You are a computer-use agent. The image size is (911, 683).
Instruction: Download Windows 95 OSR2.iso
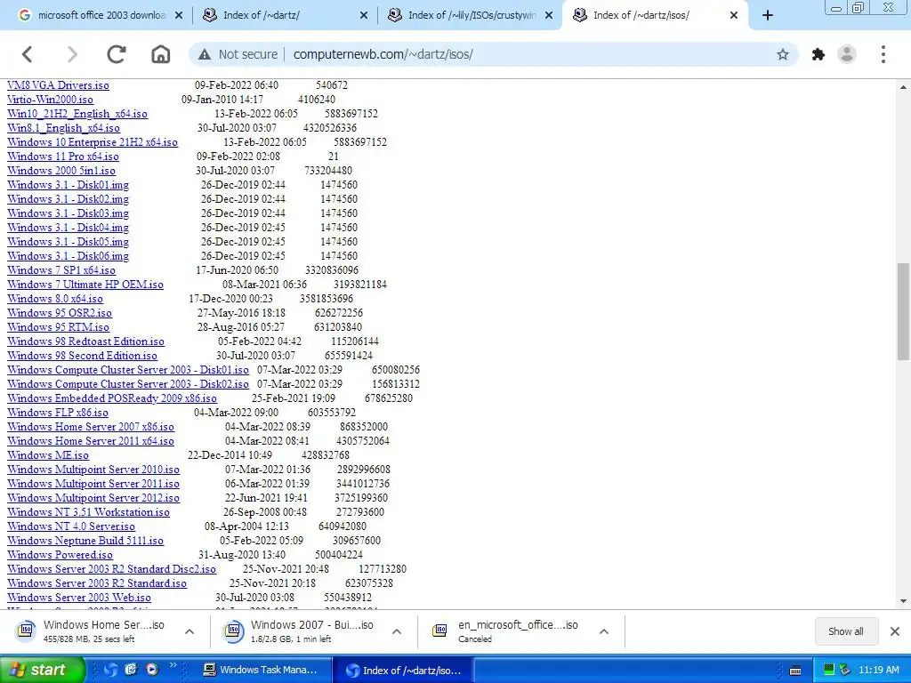pyautogui.click(x=60, y=313)
